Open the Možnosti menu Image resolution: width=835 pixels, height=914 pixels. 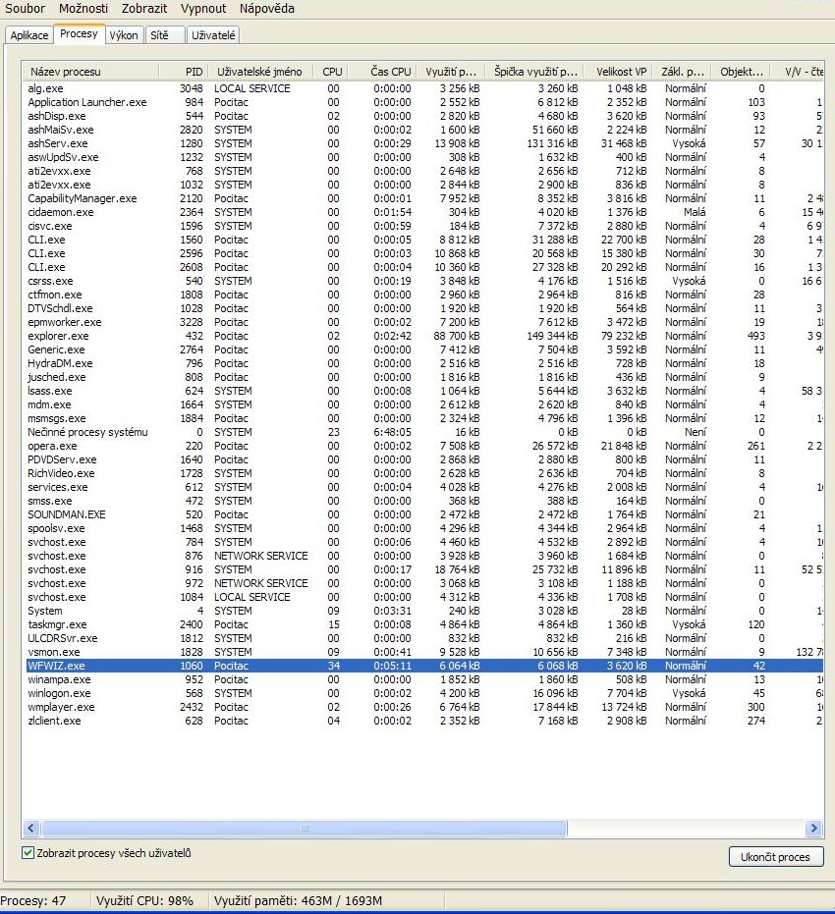click(x=83, y=9)
